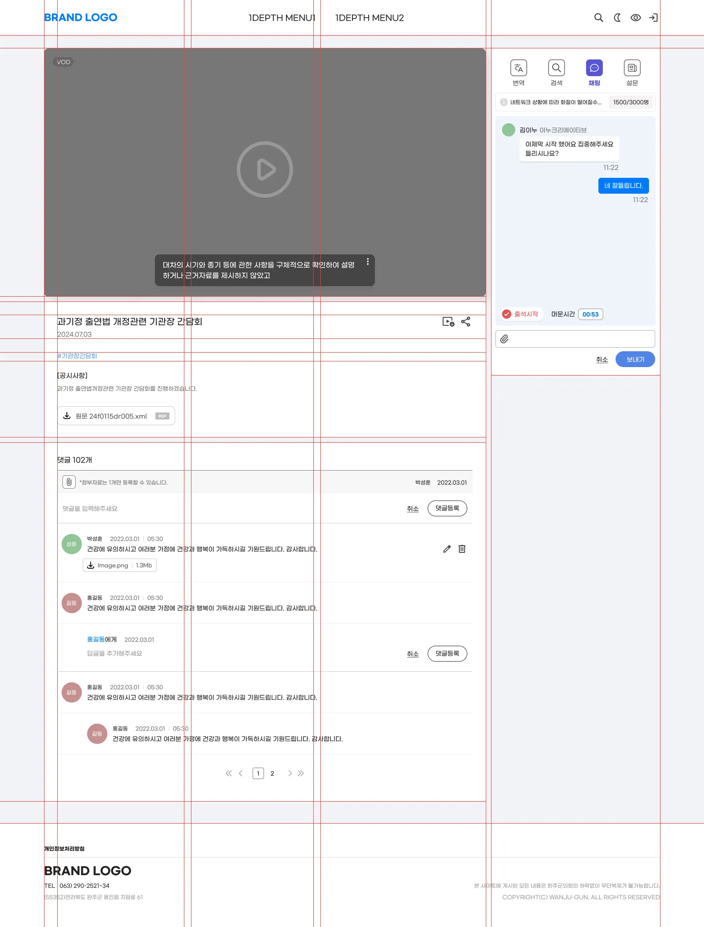Image resolution: width=704 pixels, height=927 pixels.
Task: Open the 검색 search panel
Action: pos(557,73)
